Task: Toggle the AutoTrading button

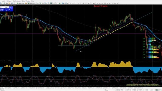Action: pos(32,3)
